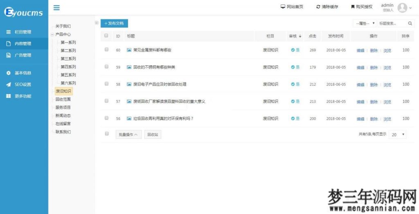Image resolution: width=419 pixels, height=214 pixels.
Task: Click image icon of article ID 56
Action: (129, 118)
